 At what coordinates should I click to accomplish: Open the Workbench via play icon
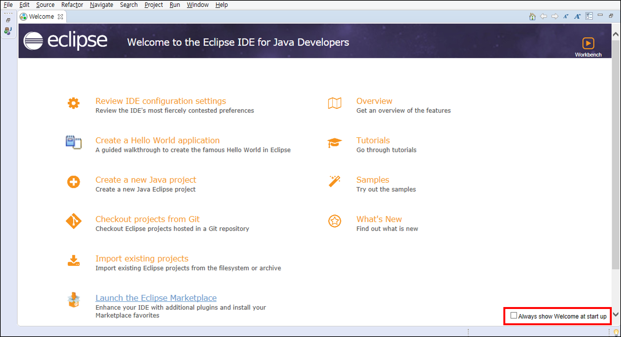pos(588,43)
